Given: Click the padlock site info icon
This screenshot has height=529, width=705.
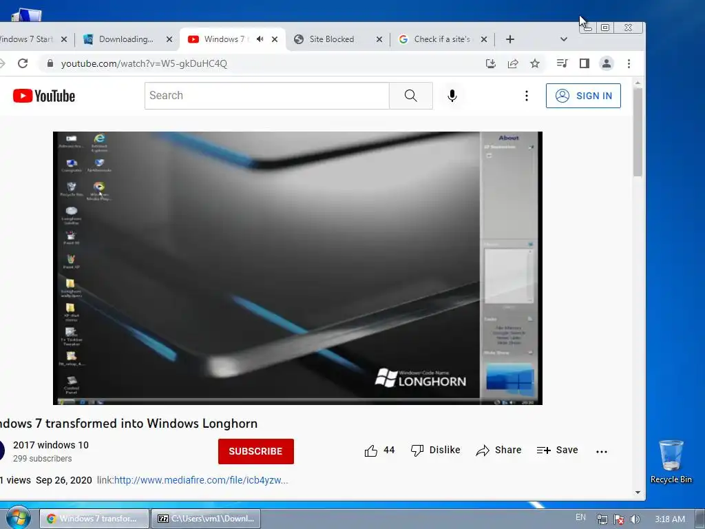Looking at the screenshot, I should [x=50, y=63].
